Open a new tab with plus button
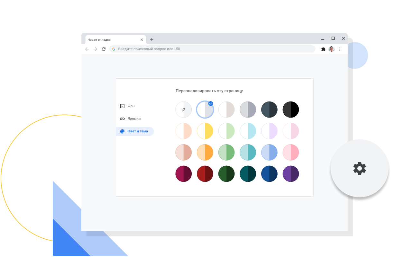The height and width of the screenshot is (265, 395). 152,40
